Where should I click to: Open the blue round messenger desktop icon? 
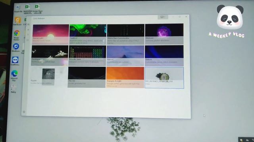[16, 47]
